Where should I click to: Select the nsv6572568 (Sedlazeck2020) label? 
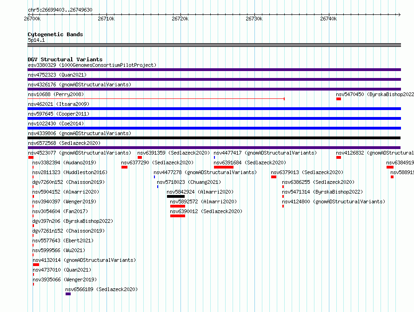[64, 143]
